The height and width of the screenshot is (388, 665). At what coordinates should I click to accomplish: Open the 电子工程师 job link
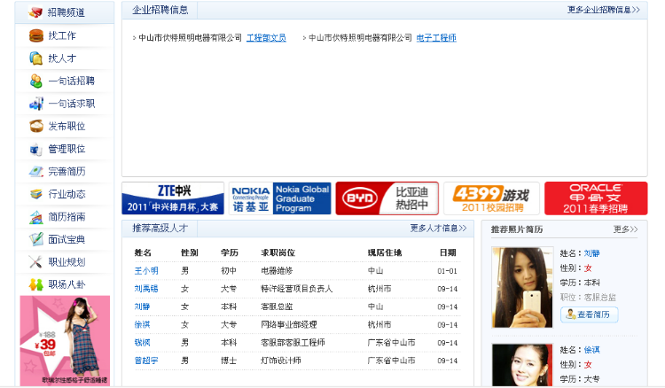coord(436,38)
